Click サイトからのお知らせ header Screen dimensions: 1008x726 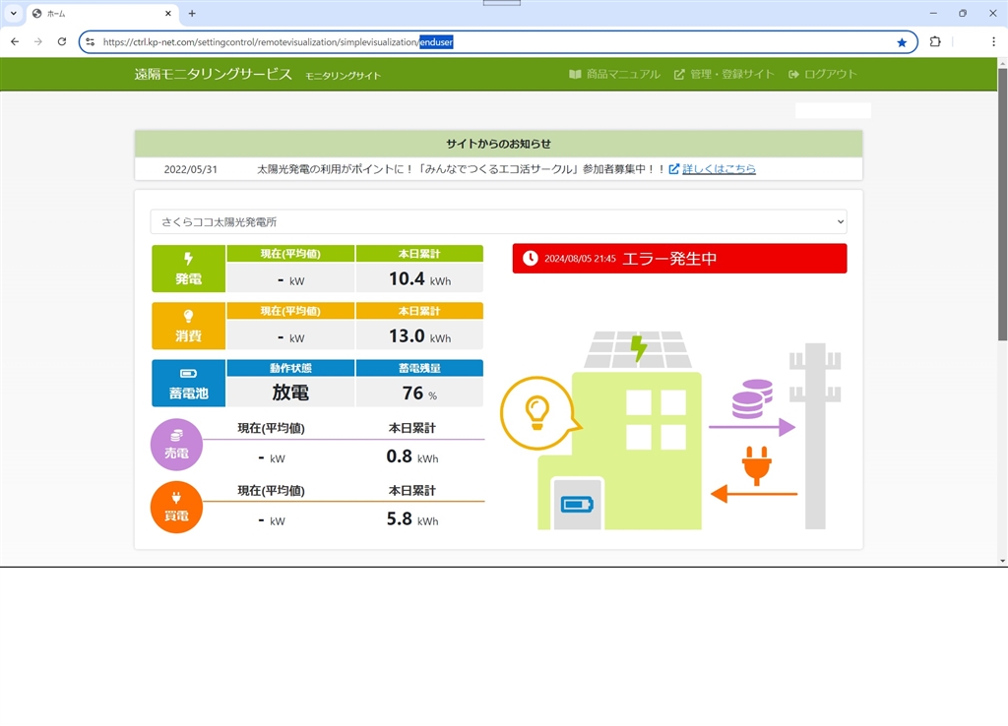point(498,144)
